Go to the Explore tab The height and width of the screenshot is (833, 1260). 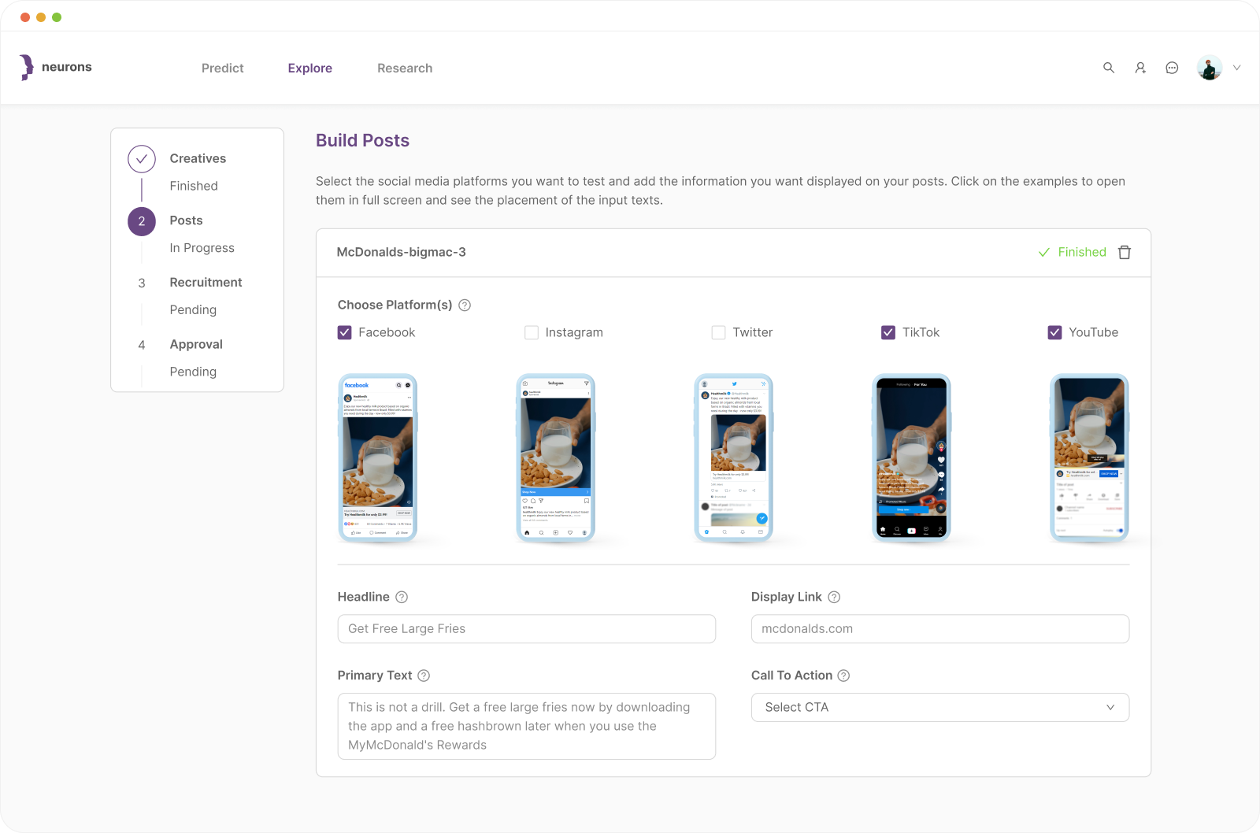(x=310, y=68)
